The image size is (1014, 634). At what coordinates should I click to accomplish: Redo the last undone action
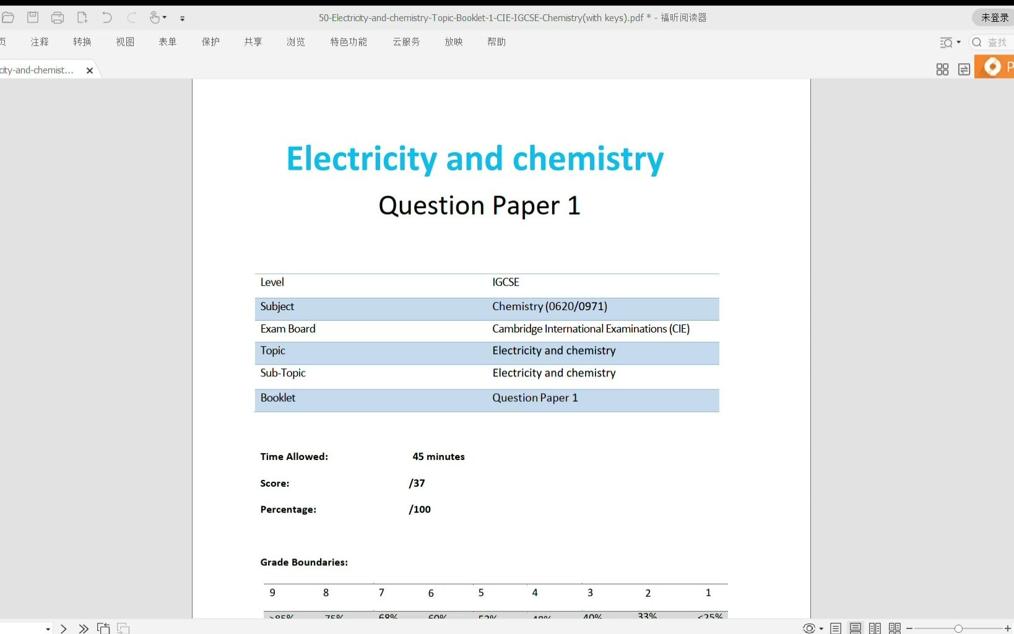coord(132,17)
